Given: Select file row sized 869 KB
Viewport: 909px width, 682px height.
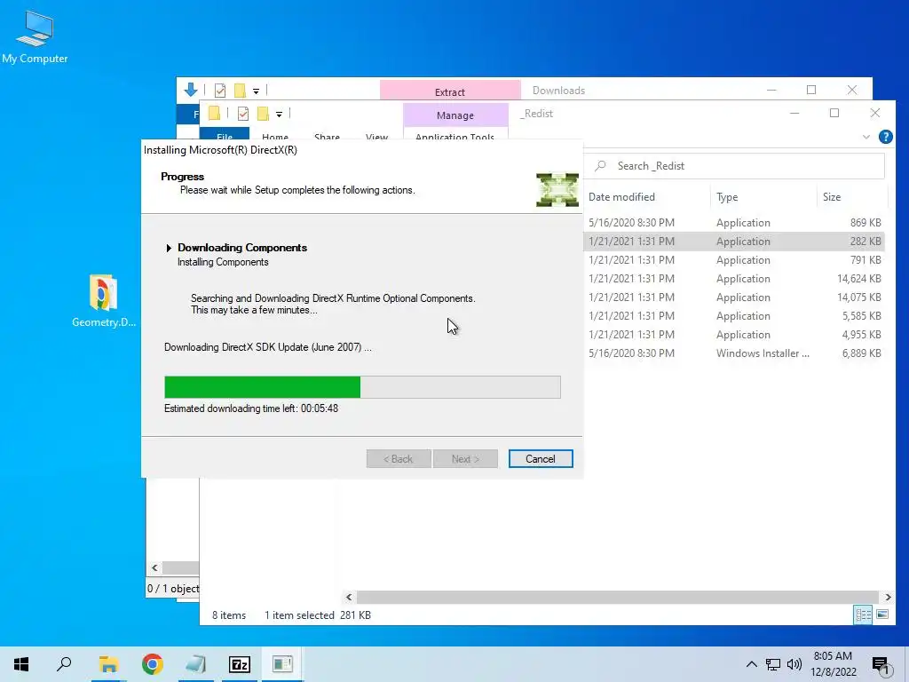Looking at the screenshot, I should [734, 223].
